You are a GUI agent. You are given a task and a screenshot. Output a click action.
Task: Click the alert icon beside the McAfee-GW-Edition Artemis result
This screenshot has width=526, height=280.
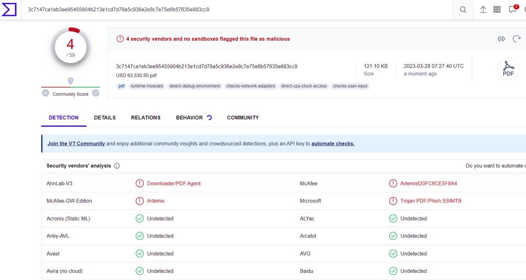139,201
